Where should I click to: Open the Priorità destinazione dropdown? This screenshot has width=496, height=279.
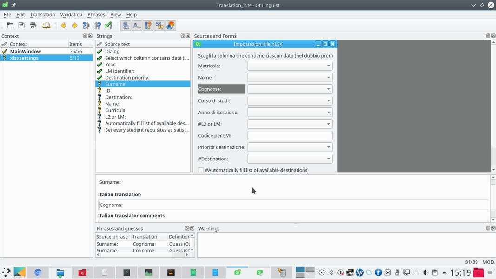click(x=290, y=147)
